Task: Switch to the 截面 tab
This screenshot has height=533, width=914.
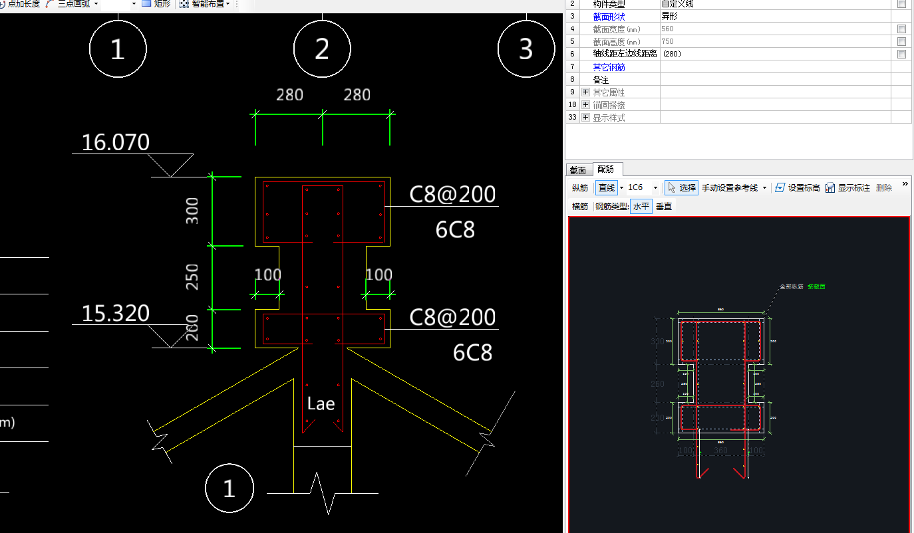Action: coord(578,170)
